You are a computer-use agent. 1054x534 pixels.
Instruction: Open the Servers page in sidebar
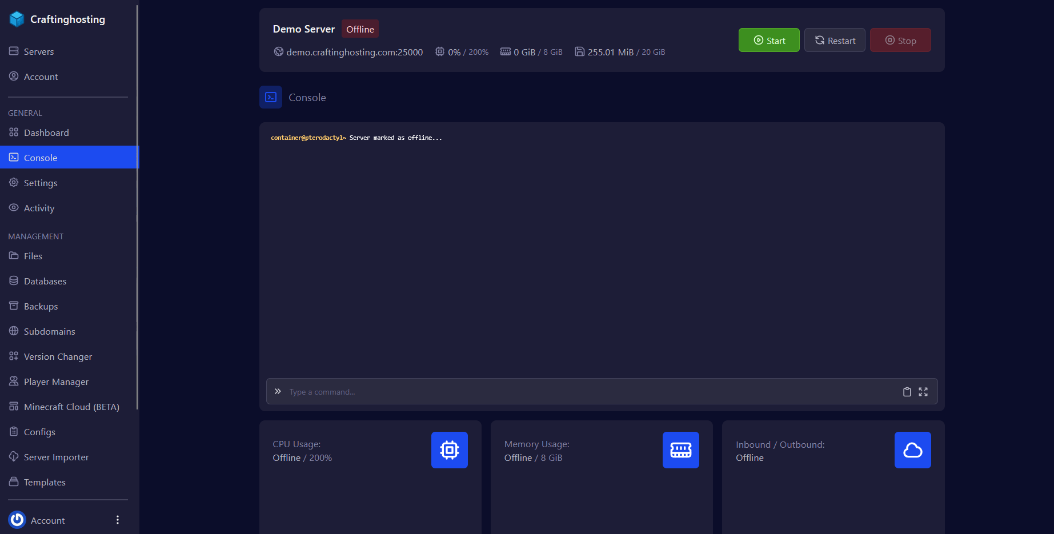69,51
